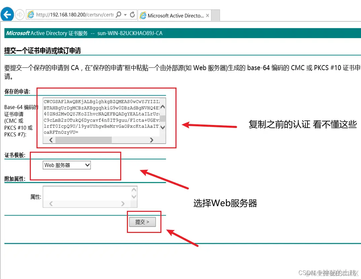
Task: Click down arrow of attributes box scrollbar
Action: coord(134,196)
